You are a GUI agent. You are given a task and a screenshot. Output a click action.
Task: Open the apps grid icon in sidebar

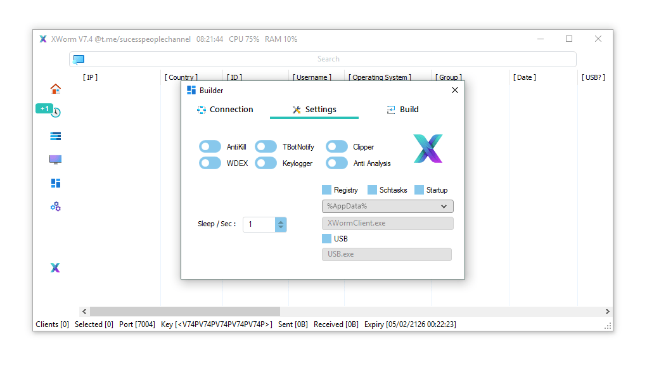pyautogui.click(x=55, y=182)
